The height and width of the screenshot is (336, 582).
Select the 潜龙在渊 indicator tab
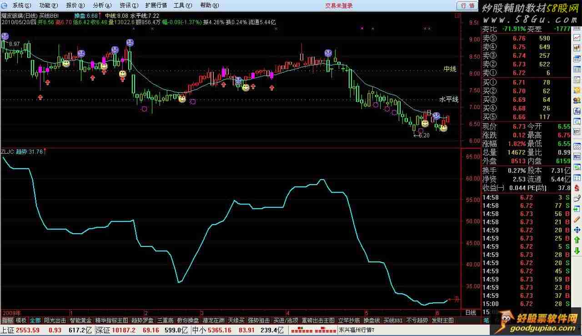pyautogui.click(x=214, y=320)
